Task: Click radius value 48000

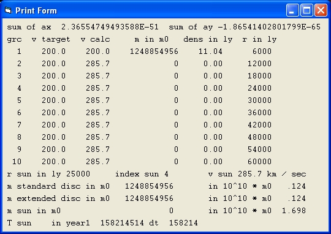Action: tap(259, 137)
